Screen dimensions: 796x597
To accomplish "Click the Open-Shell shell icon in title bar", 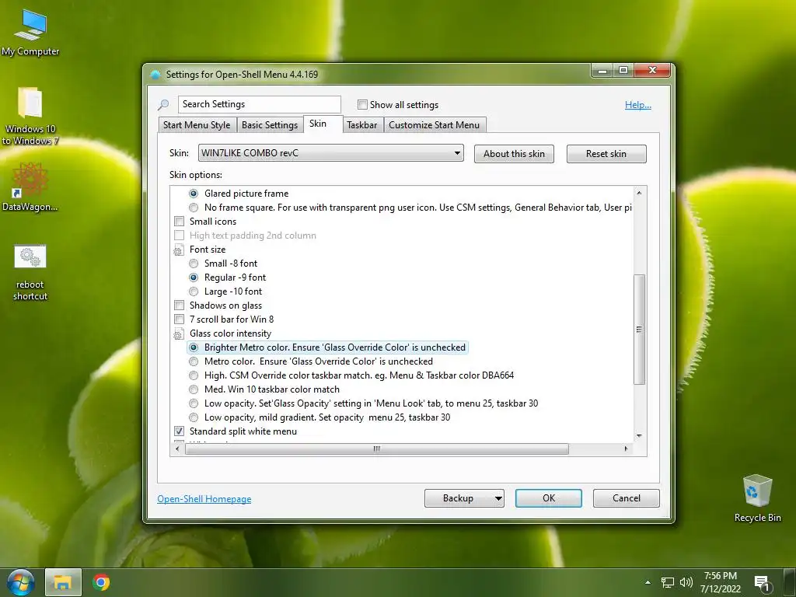I will click(155, 75).
